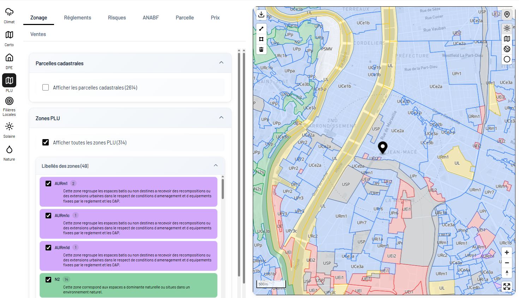The width and height of the screenshot is (519, 298).
Task: Click the AURm1 count badge 2
Action: pos(73,184)
